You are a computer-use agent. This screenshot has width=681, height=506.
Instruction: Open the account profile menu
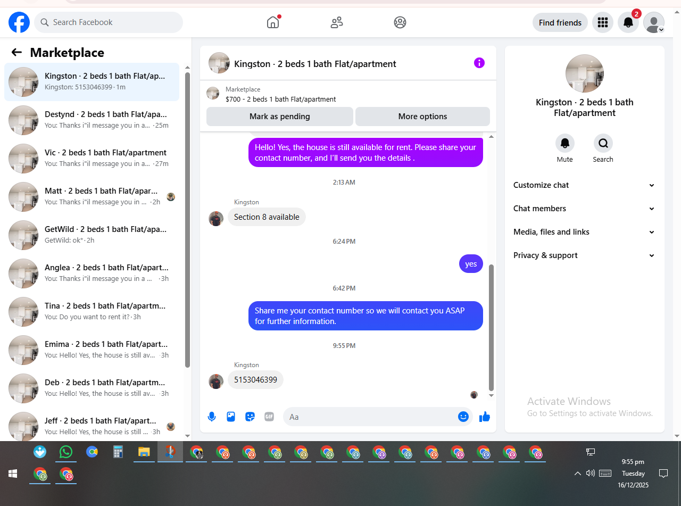point(654,22)
